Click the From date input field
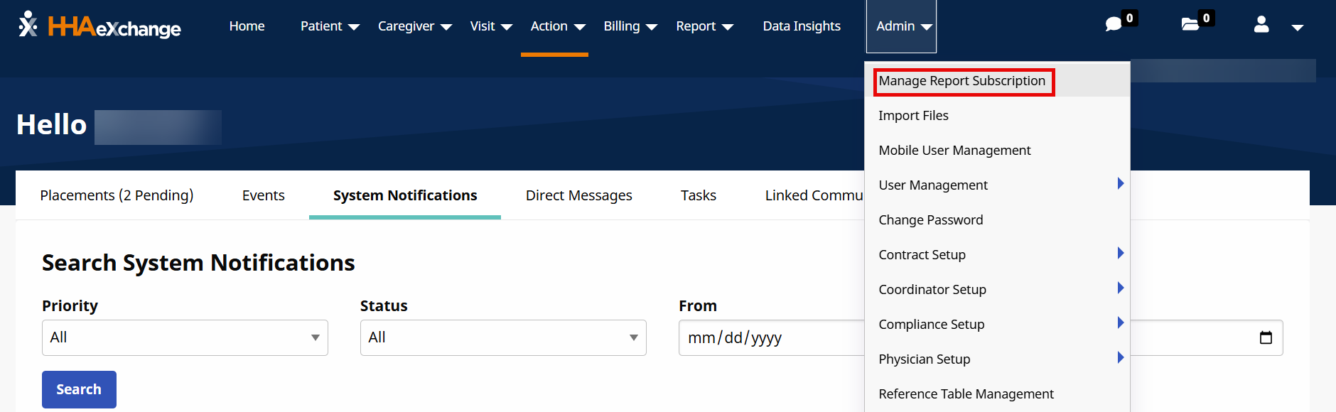 [767, 337]
